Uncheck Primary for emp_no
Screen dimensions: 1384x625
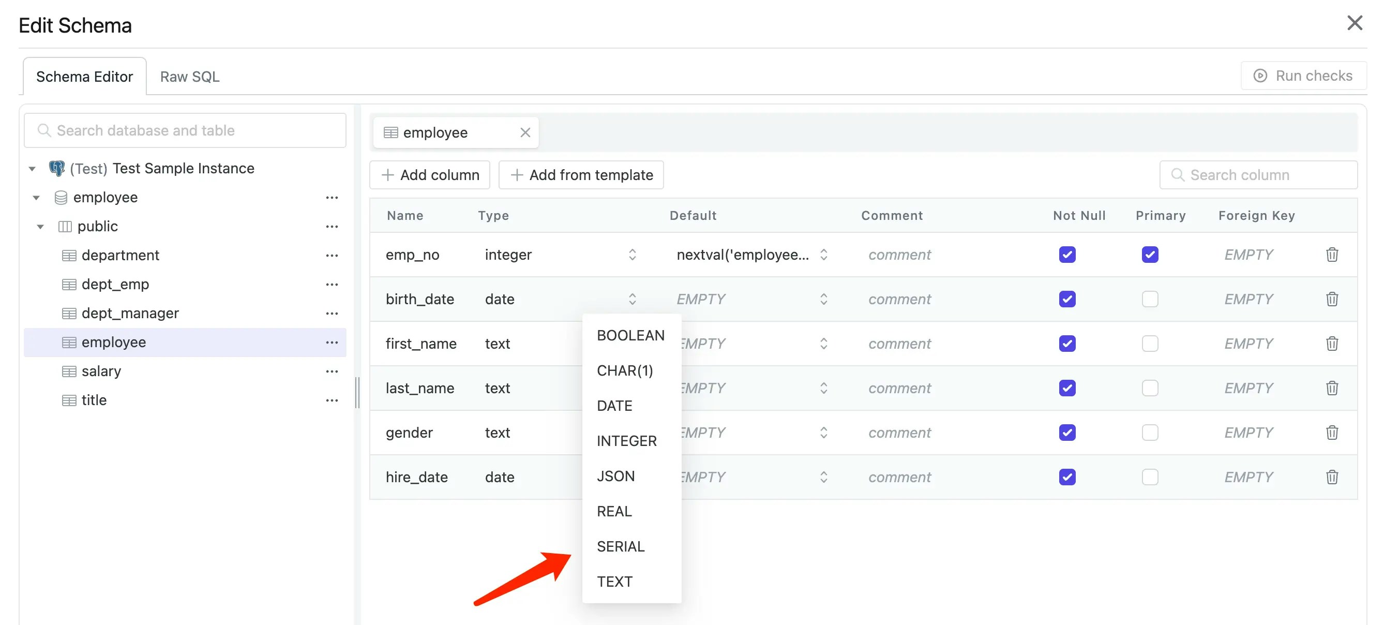(x=1150, y=254)
